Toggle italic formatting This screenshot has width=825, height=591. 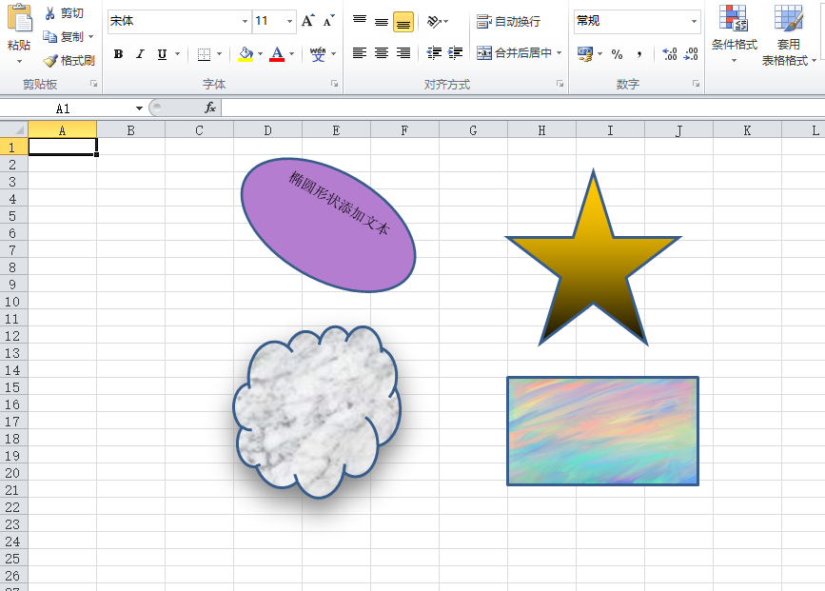tap(140, 53)
